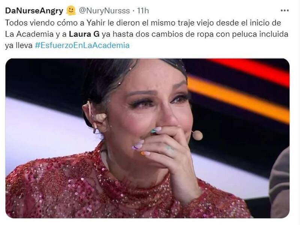Open DaNurseAngry's profile via display name

34,11
